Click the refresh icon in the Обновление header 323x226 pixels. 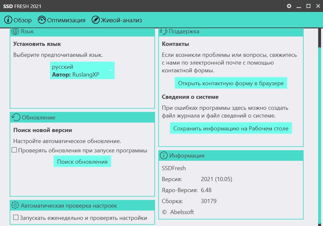[16, 117]
